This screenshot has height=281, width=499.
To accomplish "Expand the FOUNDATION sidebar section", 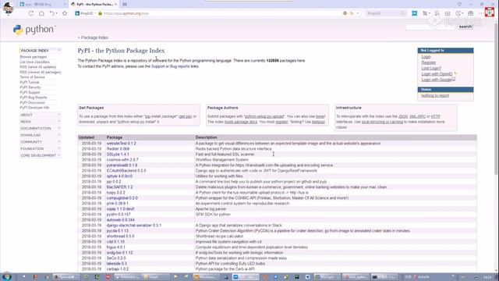I will [x=59, y=148].
